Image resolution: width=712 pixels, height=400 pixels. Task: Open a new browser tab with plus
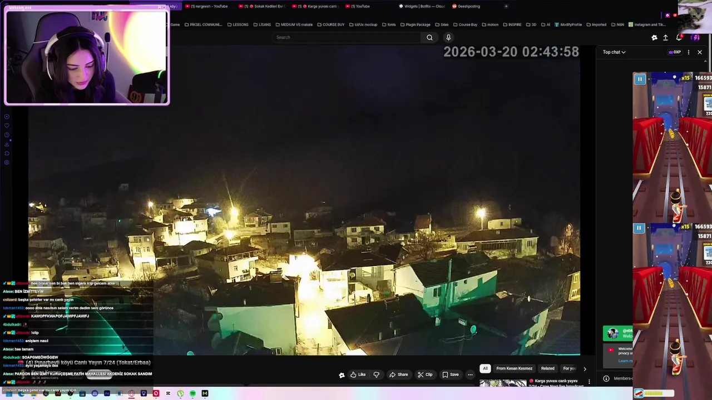506,6
